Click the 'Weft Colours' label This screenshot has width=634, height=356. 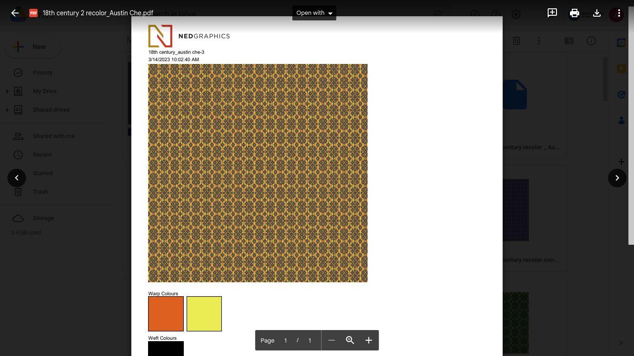[162, 338]
